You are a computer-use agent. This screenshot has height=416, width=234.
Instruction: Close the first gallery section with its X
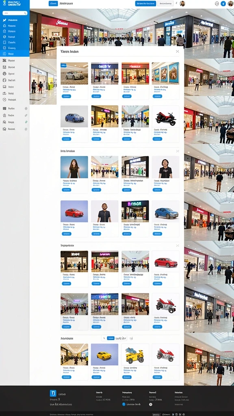coord(178,52)
